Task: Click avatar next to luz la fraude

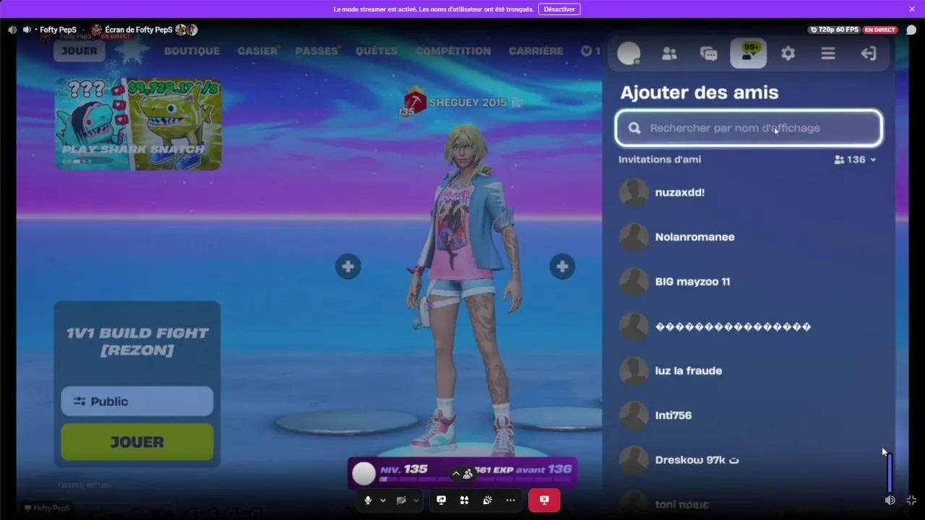Action: (634, 370)
